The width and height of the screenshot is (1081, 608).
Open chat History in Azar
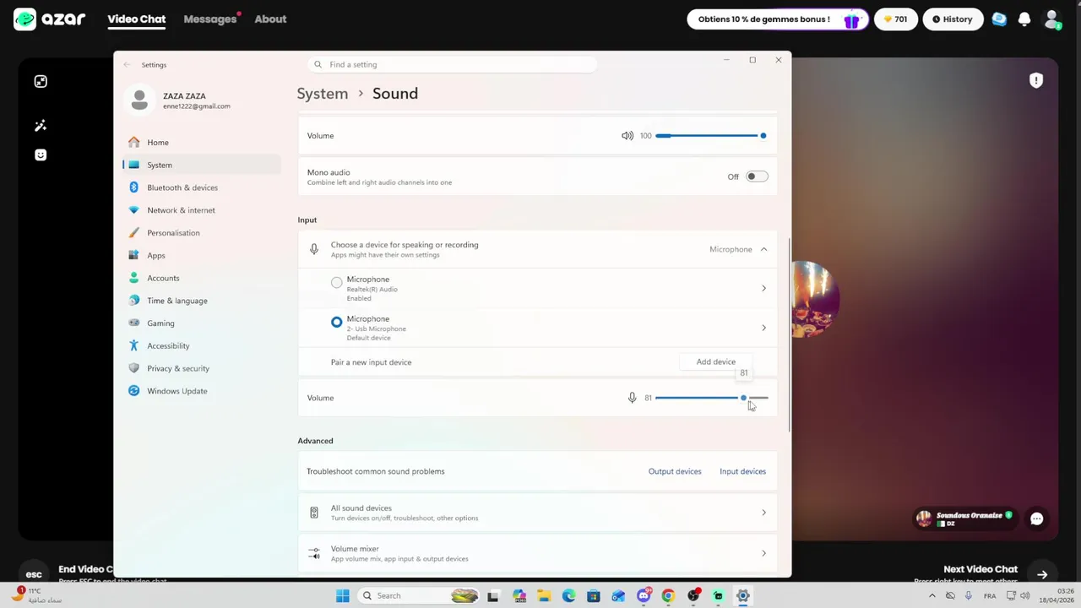(x=952, y=19)
